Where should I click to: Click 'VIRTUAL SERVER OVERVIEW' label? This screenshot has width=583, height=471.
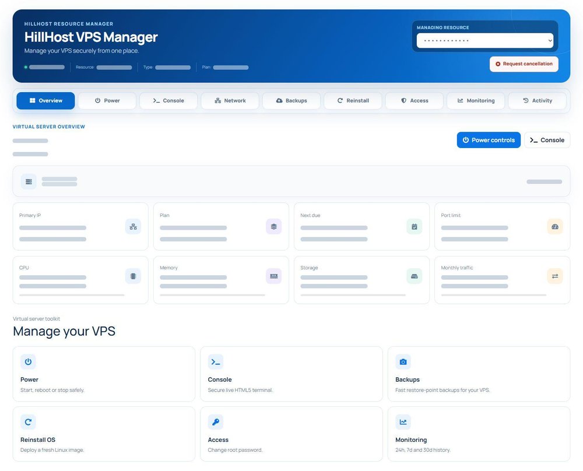tap(49, 126)
